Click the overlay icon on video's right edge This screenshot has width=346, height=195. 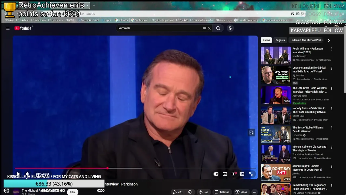click(251, 132)
